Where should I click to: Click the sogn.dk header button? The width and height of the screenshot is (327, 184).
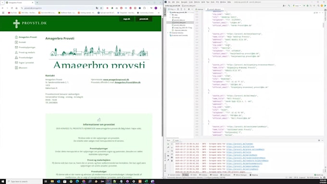coord(126,19)
